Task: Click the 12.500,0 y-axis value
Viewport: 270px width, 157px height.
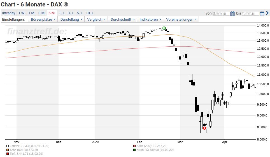Action: point(263,49)
